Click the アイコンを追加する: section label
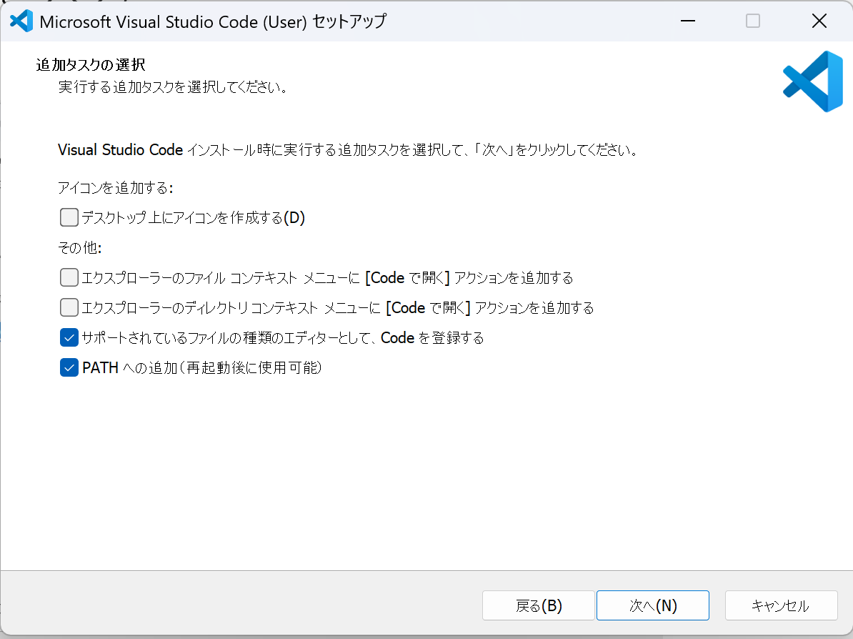Screen dimensions: 853x639 pos(115,188)
